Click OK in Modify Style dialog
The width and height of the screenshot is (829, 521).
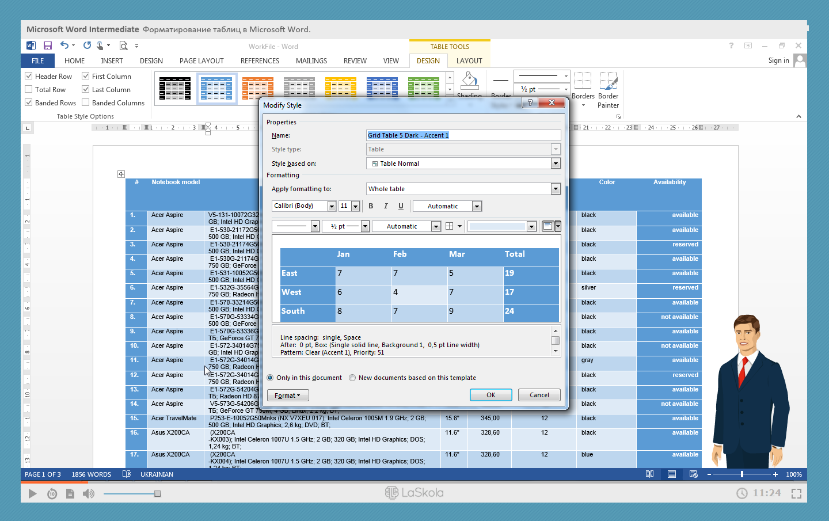[x=490, y=395]
